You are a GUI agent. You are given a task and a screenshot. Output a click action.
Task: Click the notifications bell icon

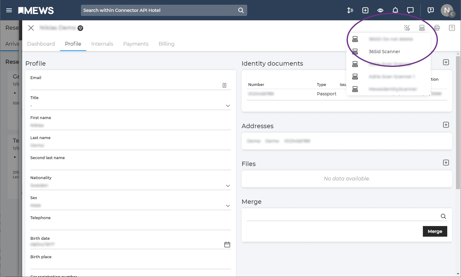395,10
